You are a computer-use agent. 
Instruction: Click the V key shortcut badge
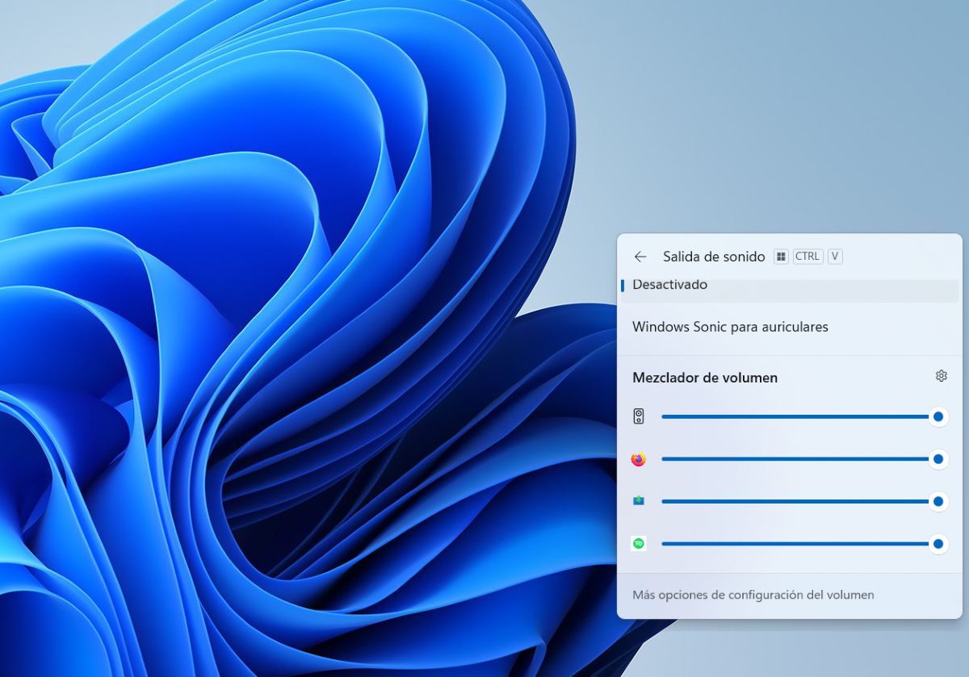point(835,257)
